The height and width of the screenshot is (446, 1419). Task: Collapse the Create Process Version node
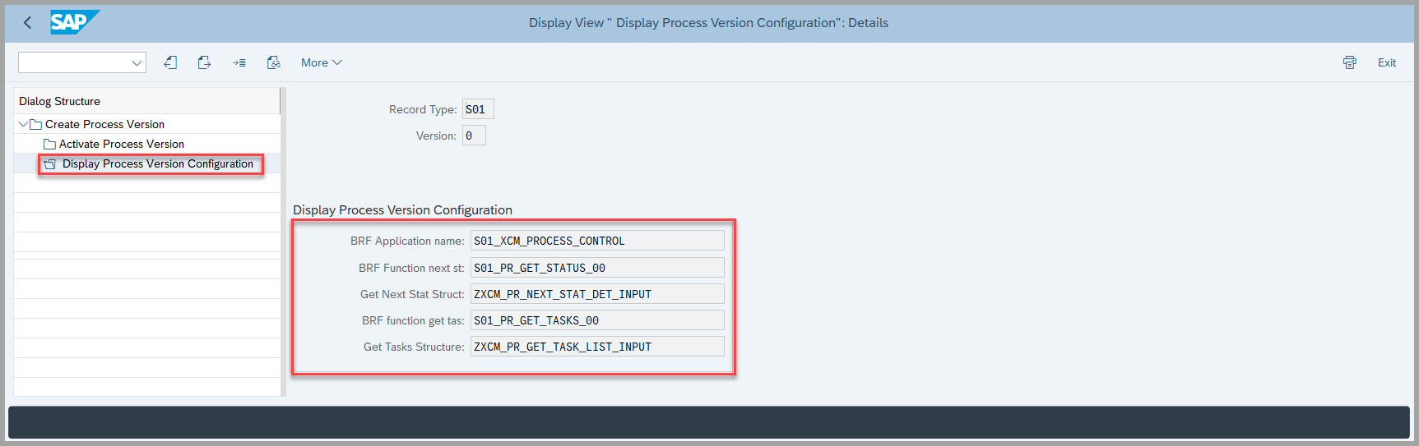pos(23,124)
